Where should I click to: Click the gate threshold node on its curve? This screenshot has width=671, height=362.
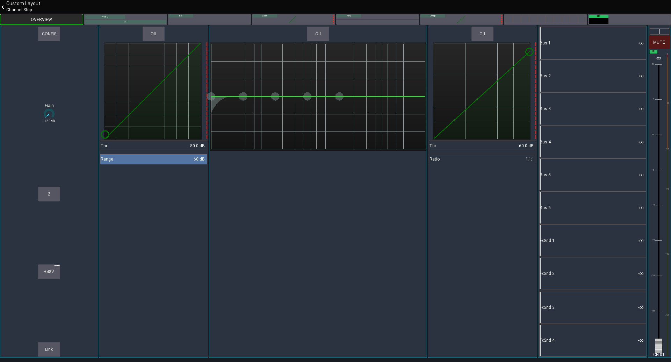[106, 134]
